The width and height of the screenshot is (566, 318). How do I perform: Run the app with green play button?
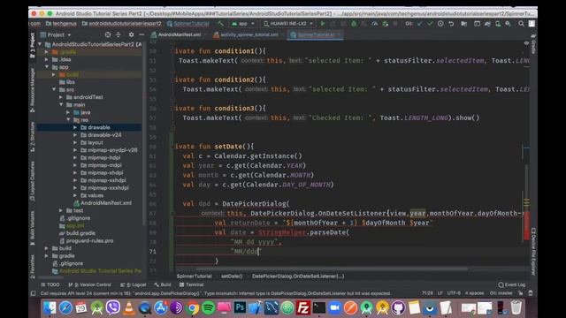[323, 24]
